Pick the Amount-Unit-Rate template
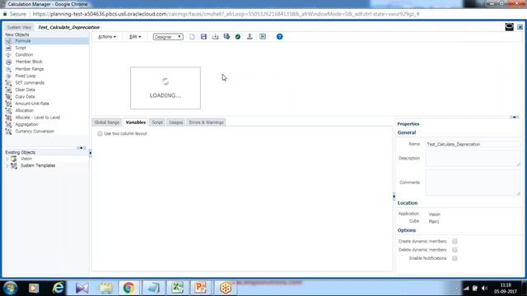Viewport: 527px width, 296px height. coord(32,104)
